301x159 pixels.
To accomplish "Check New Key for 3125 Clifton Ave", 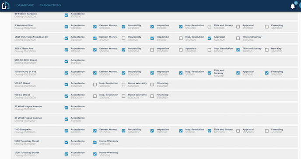I will click(x=266, y=50).
